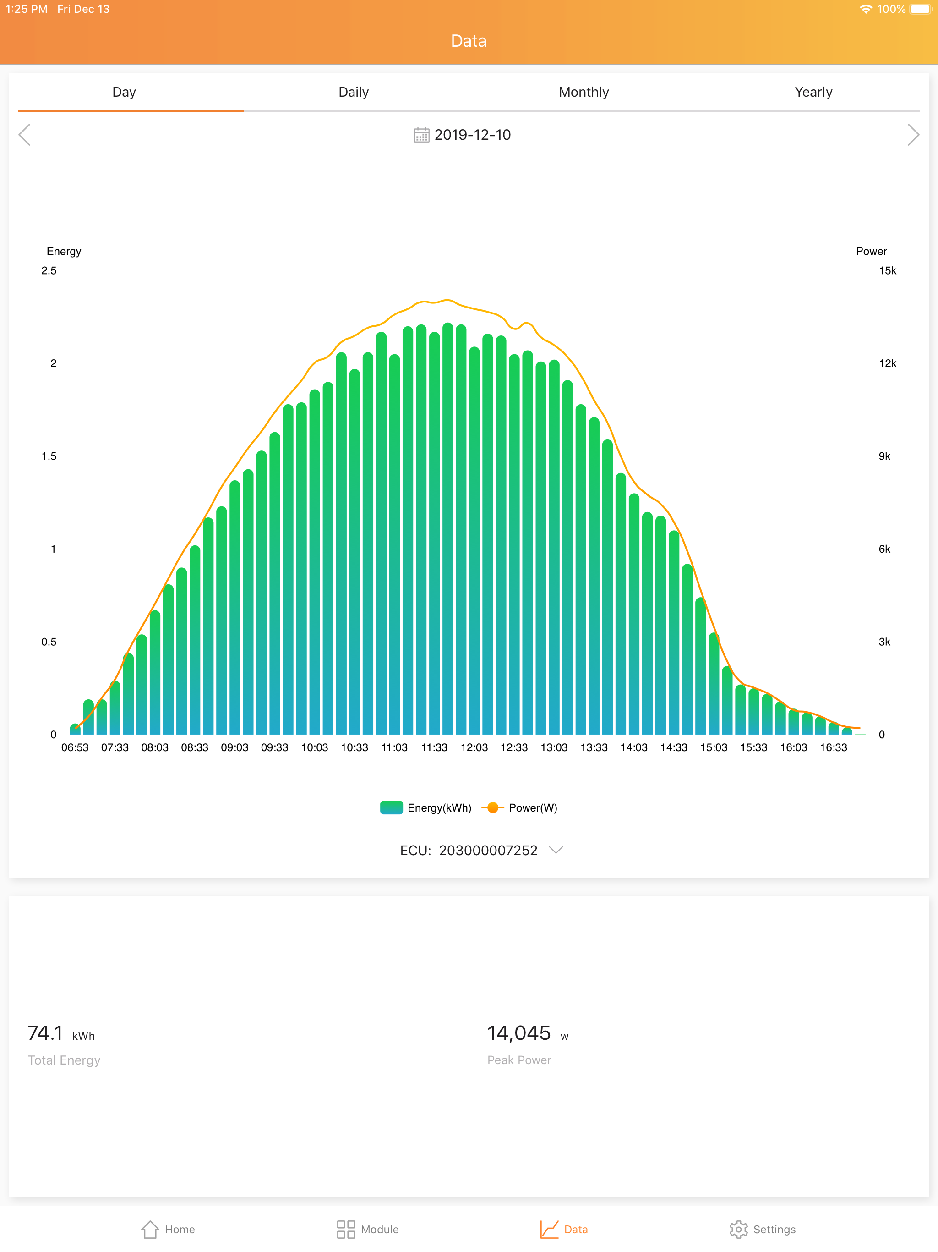Expand the ECU selection chevron
Image resolution: width=938 pixels, height=1252 pixels.
pos(556,850)
